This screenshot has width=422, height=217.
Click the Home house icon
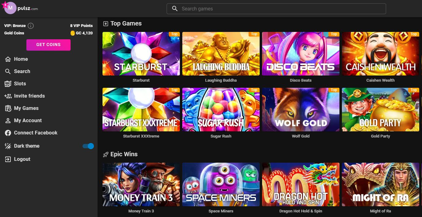coord(8,59)
